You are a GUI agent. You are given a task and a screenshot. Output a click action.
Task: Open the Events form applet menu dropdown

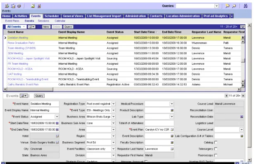coord(24,96)
